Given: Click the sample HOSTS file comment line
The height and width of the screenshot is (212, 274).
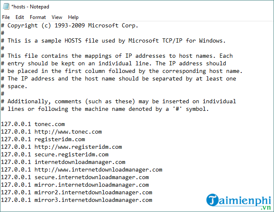Looking at the screenshot, I should coord(113,41).
